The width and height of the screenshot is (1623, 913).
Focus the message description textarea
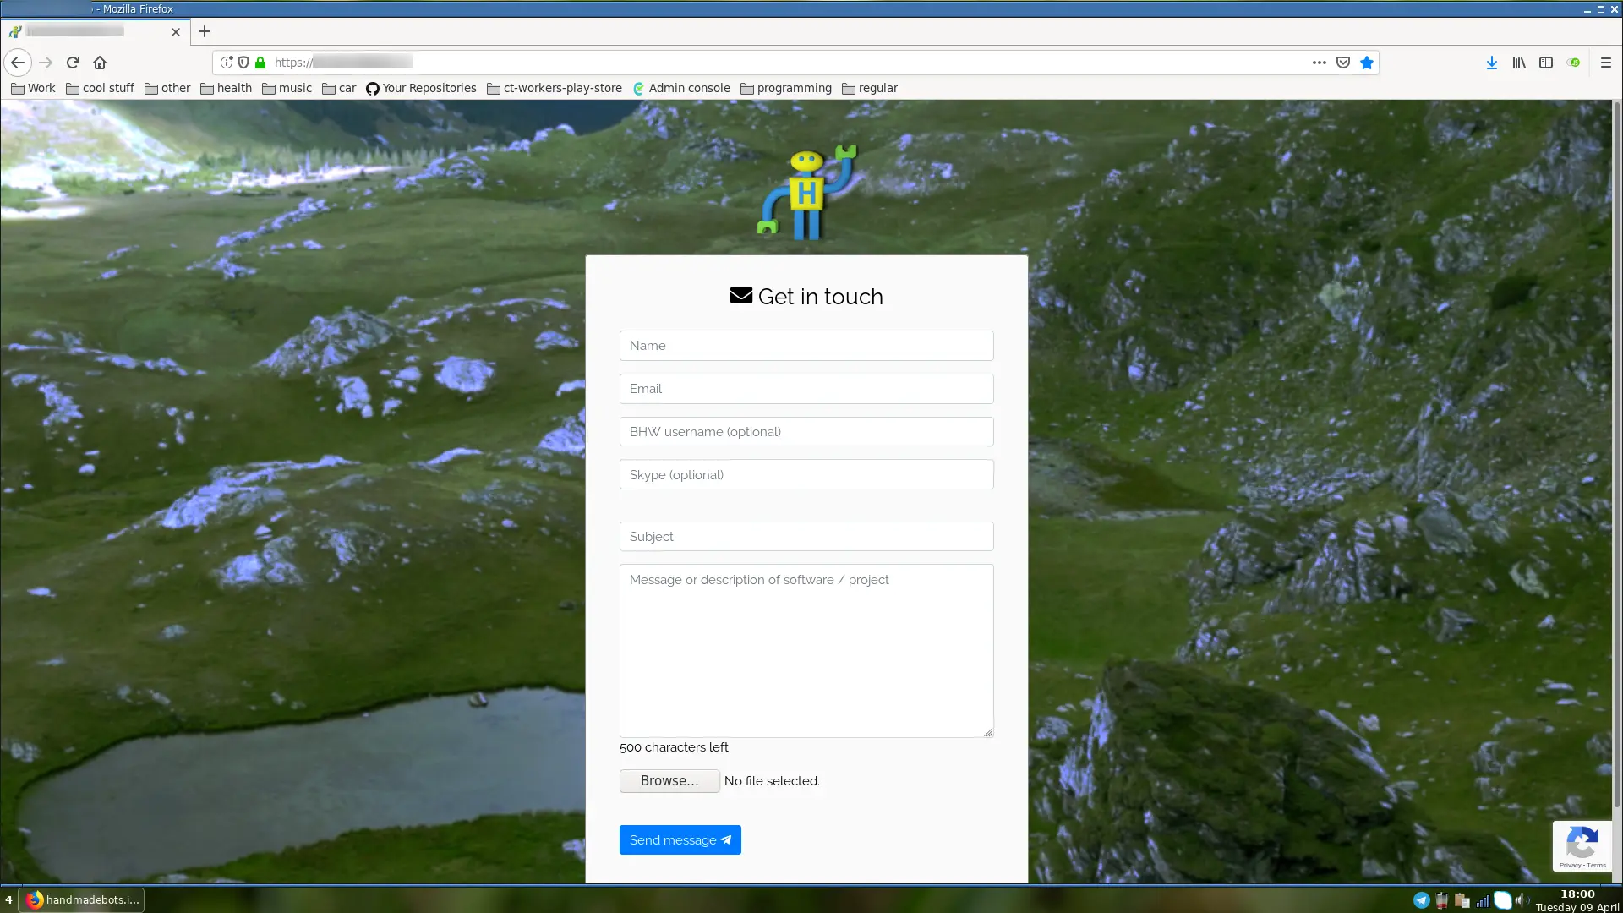pyautogui.click(x=806, y=651)
